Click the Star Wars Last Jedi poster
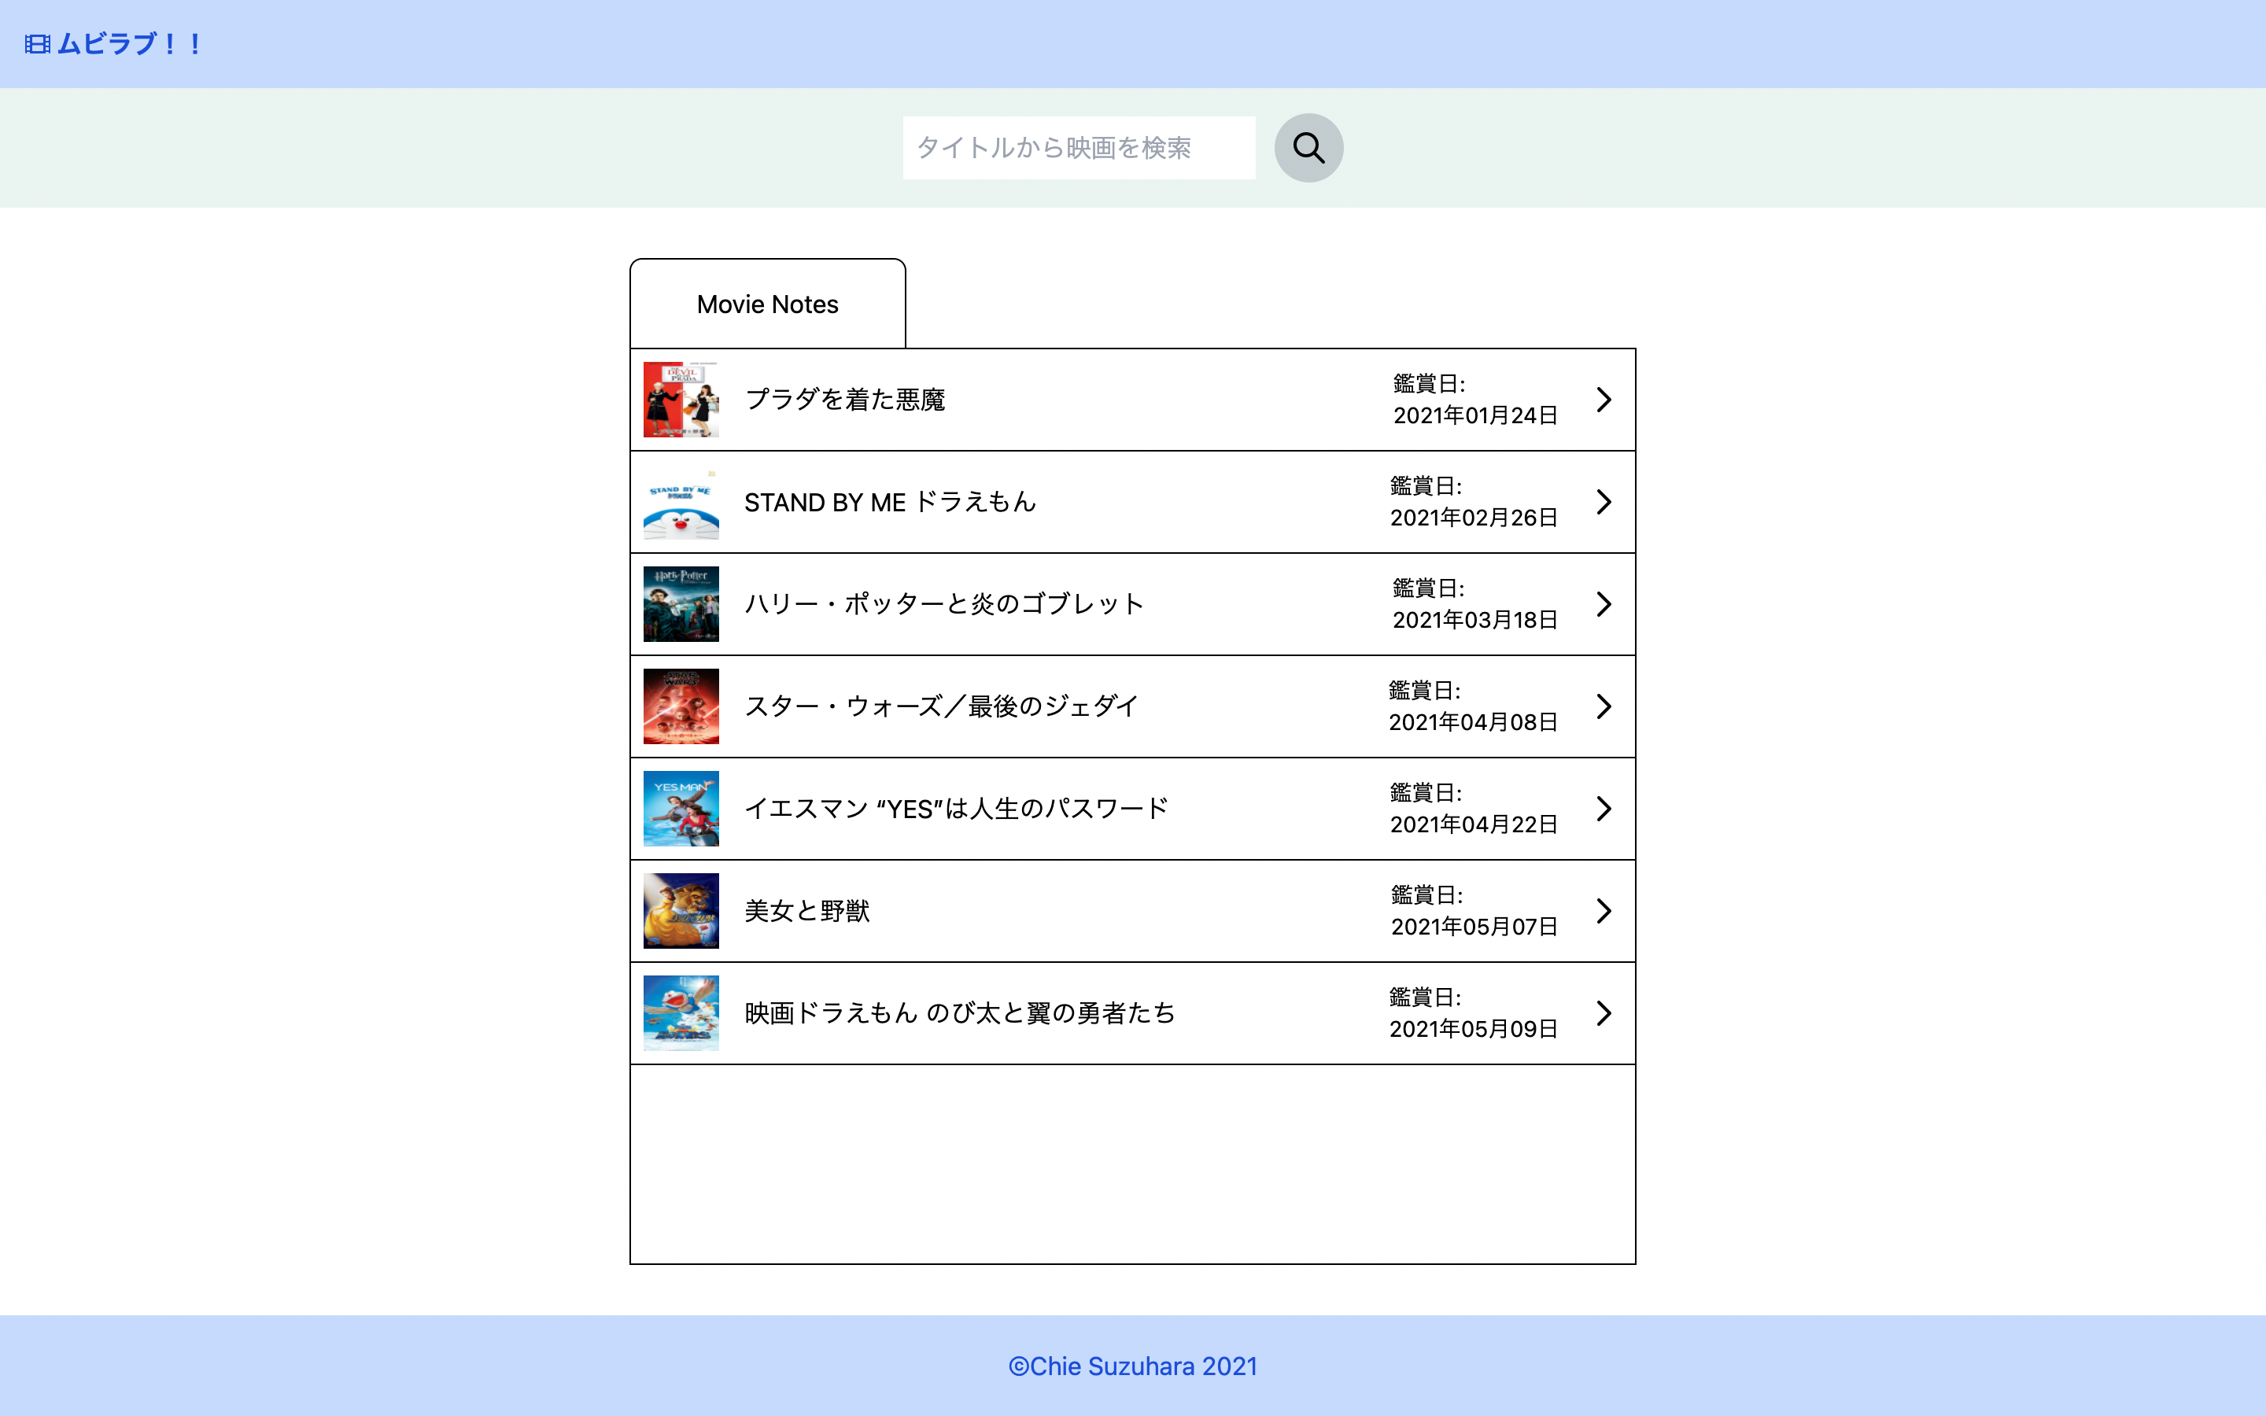Viewport: 2266px width, 1416px height. click(x=681, y=706)
